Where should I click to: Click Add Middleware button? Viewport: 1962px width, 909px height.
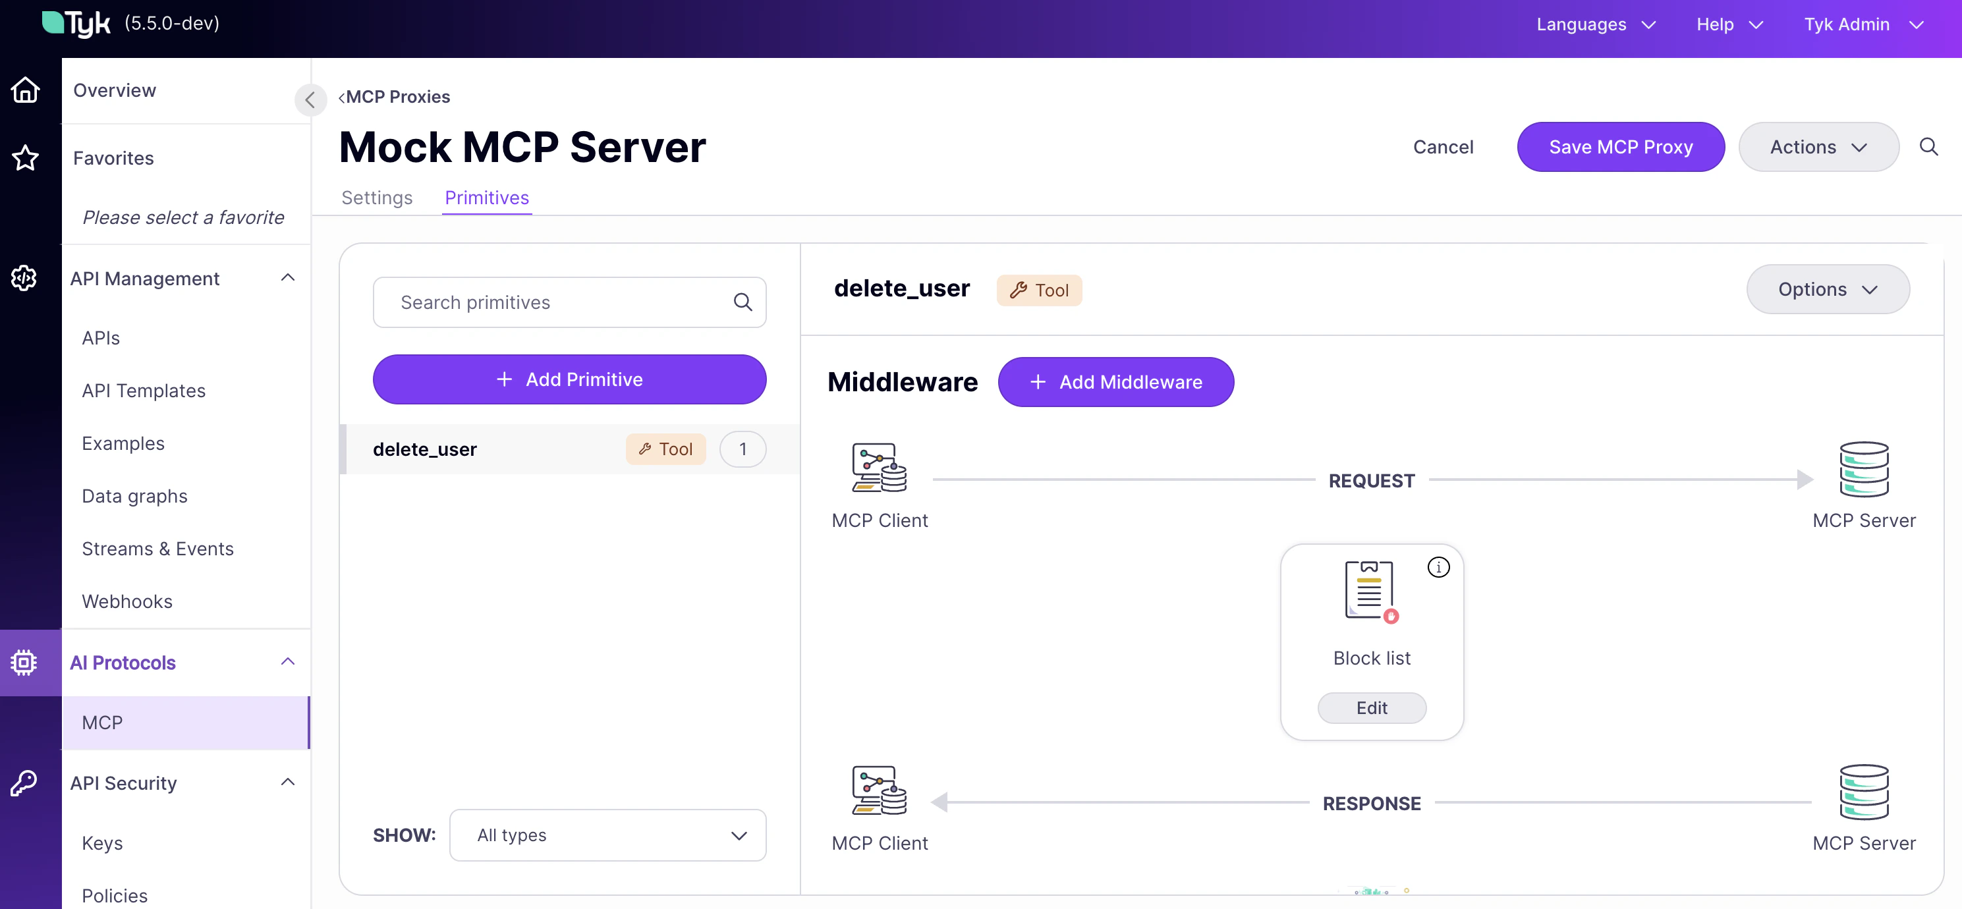click(x=1115, y=381)
